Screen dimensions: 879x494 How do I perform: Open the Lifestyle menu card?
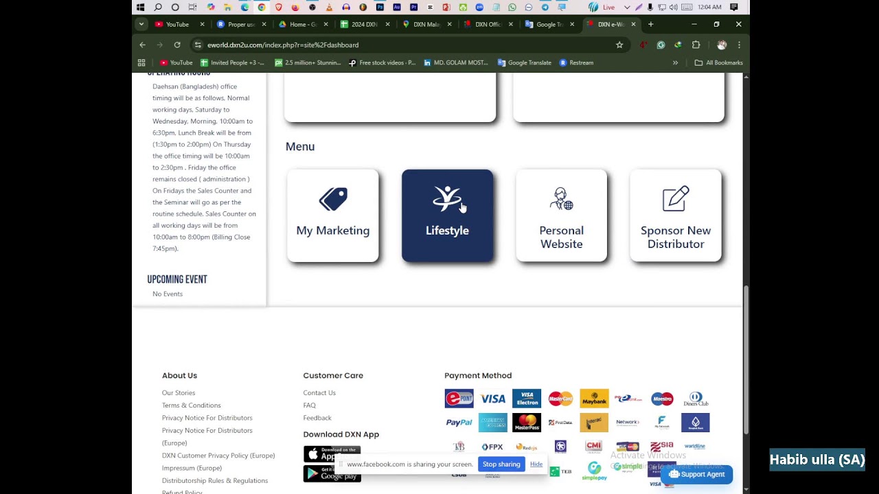447,215
